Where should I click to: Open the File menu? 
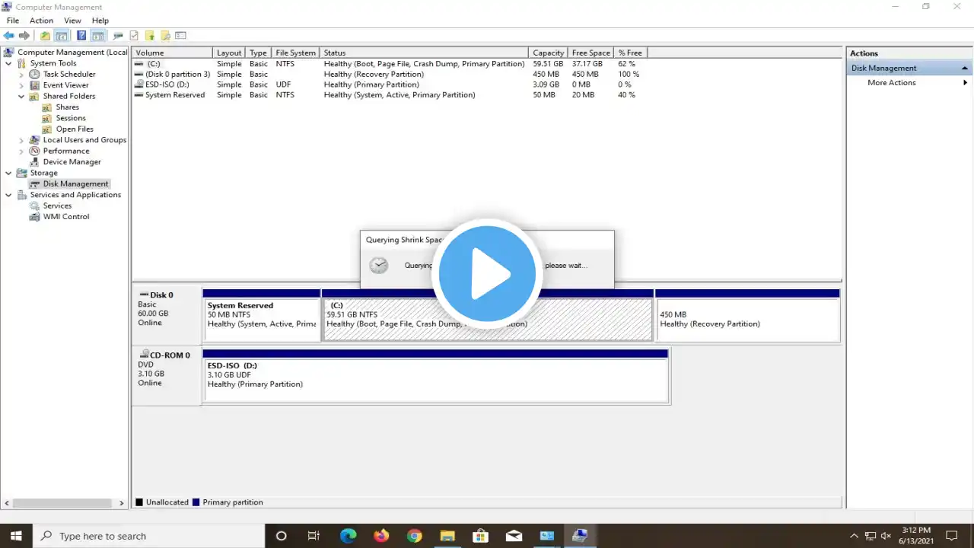pyautogui.click(x=13, y=21)
